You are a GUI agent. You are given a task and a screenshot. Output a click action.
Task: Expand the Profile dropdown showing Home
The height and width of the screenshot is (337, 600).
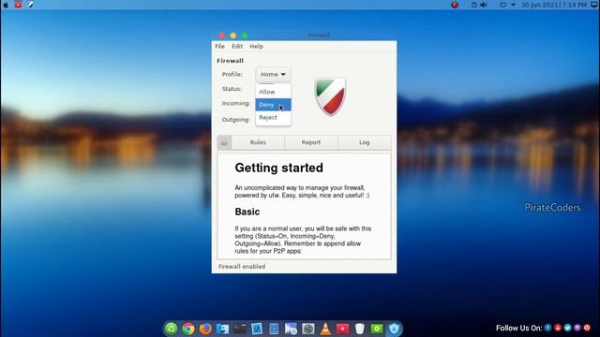tap(273, 74)
